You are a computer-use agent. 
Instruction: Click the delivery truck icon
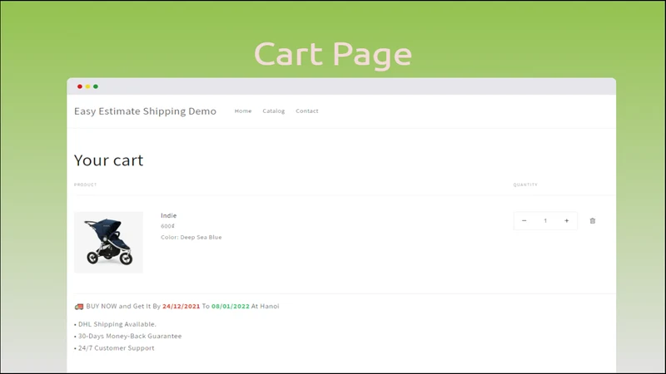[79, 307]
